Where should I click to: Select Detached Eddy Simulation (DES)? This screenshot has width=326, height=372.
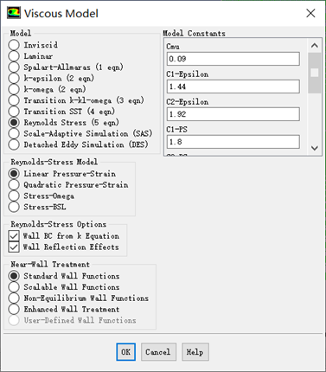click(14, 144)
